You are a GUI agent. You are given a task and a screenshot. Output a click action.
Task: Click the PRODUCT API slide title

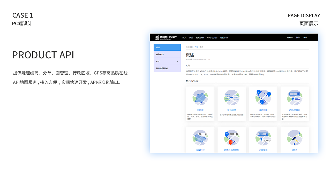click(43, 55)
